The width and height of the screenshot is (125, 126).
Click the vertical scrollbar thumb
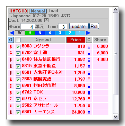point(116,54)
